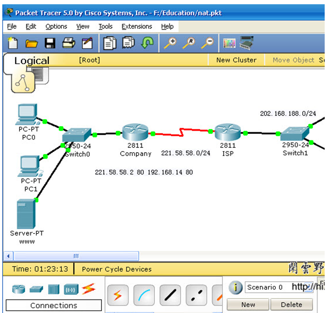This screenshot has width=327, height=313.
Task: Click the 202.168.188.0/24 network label
Action: [288, 113]
